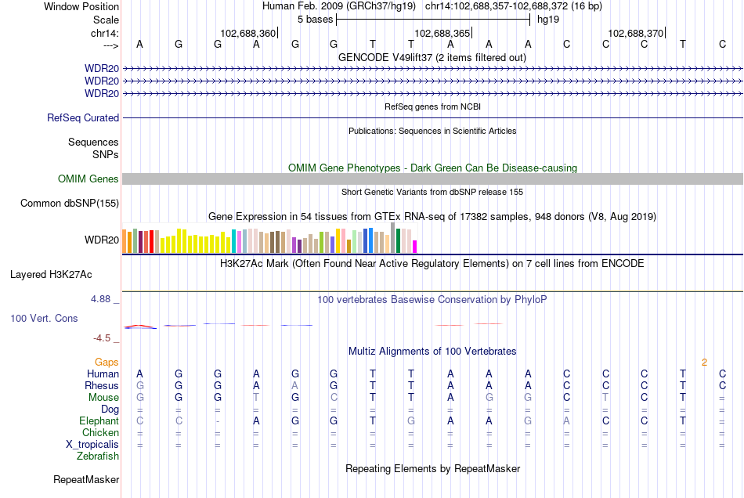Click the Publications: Sequences in Scientific Articles title

coord(432,131)
